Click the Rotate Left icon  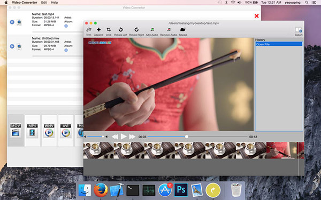point(120,30)
